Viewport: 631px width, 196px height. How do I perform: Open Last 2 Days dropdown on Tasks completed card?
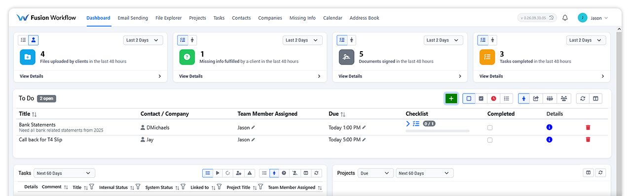[586, 40]
